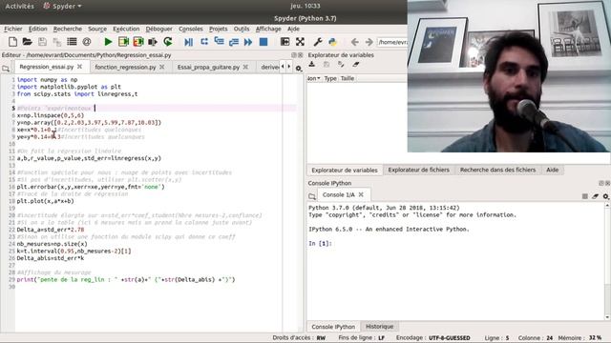The height and width of the screenshot is (343, 611).
Task: Click the debugger step into icon
Action: (x=219, y=42)
